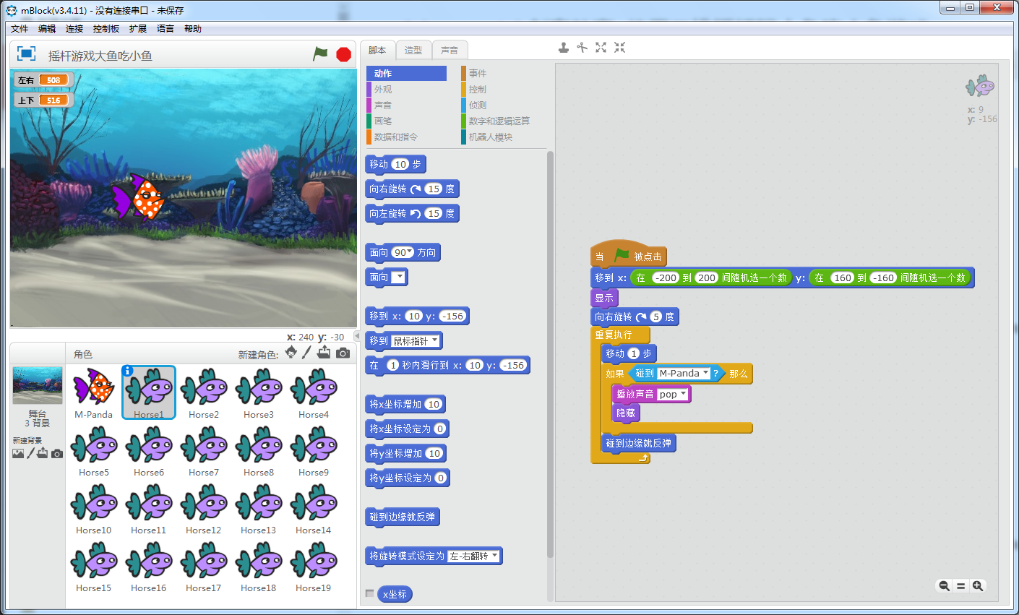Collapse the stage panel with the arrow

tap(356, 336)
